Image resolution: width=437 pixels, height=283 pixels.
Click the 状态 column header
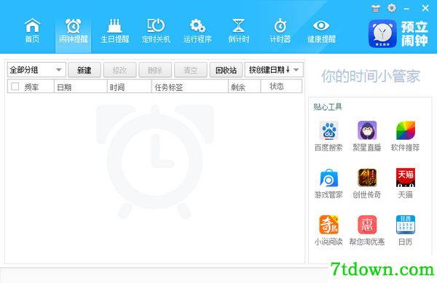281,87
